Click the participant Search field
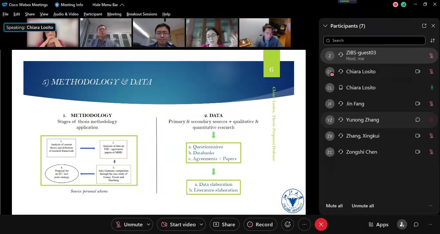The width and height of the screenshot is (440, 234). (374, 40)
